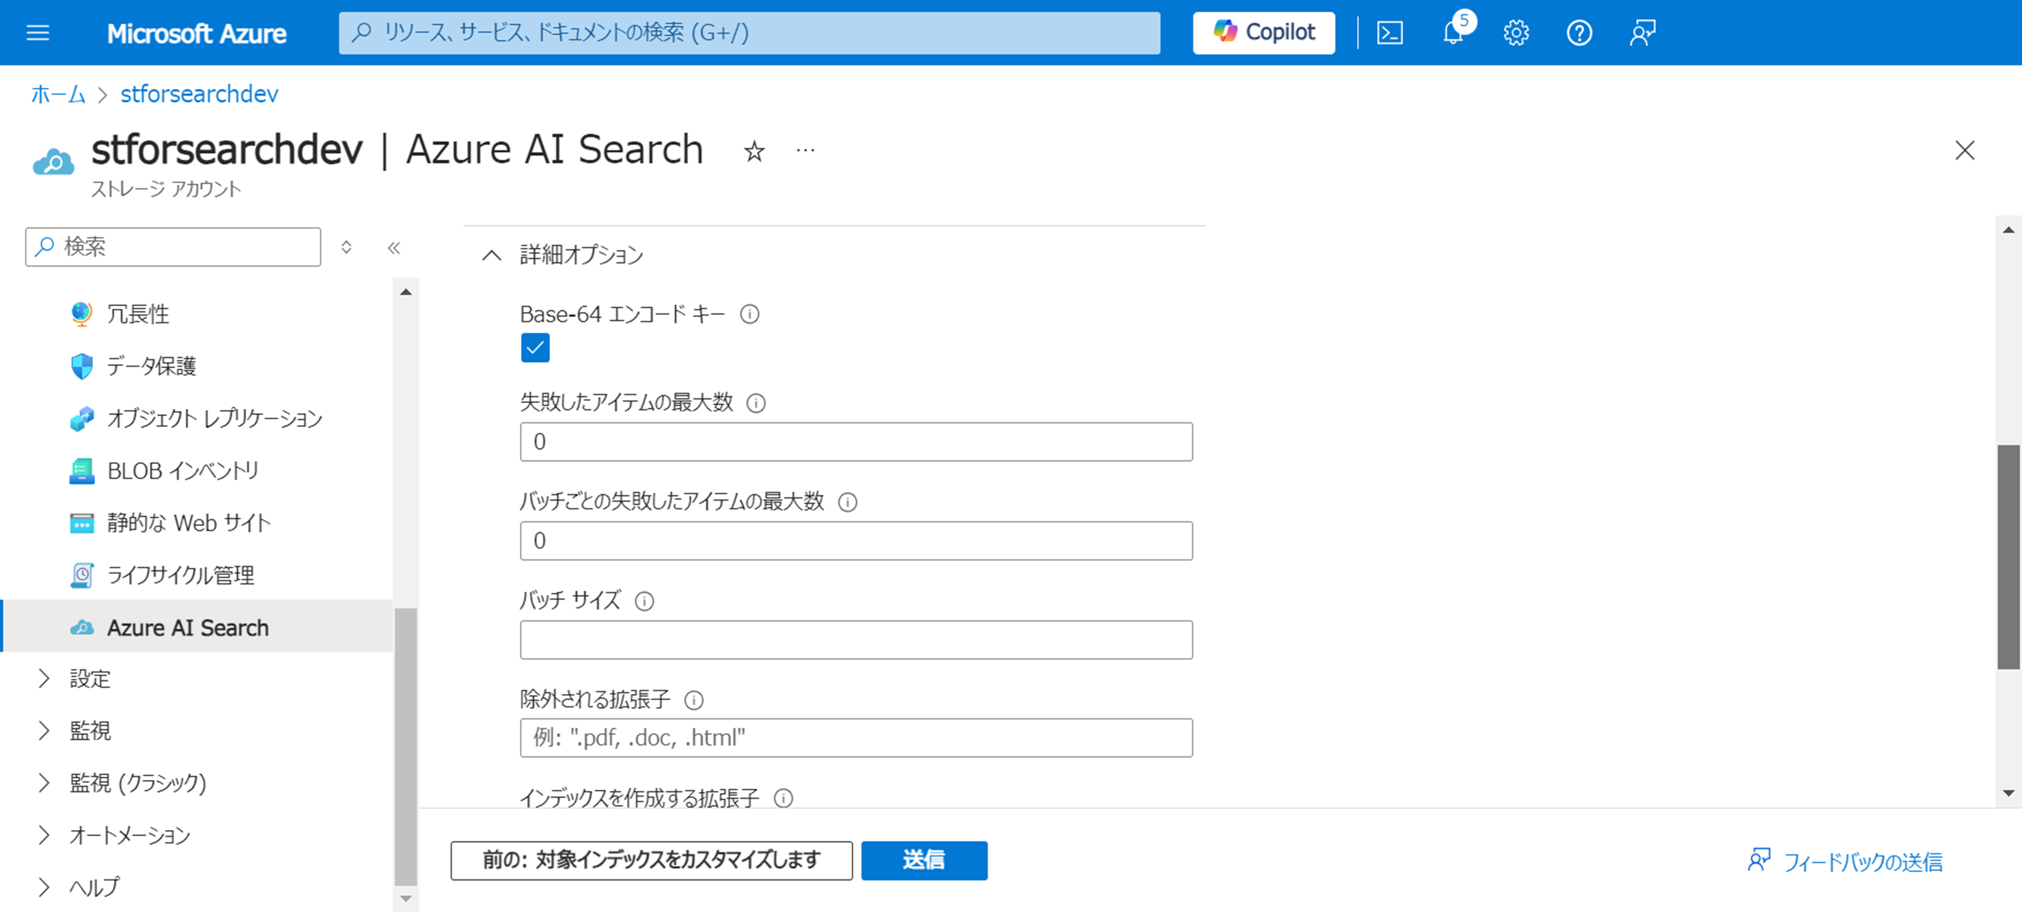Image resolution: width=2022 pixels, height=912 pixels.
Task: Click the global resource search bar
Action: pyautogui.click(x=749, y=33)
